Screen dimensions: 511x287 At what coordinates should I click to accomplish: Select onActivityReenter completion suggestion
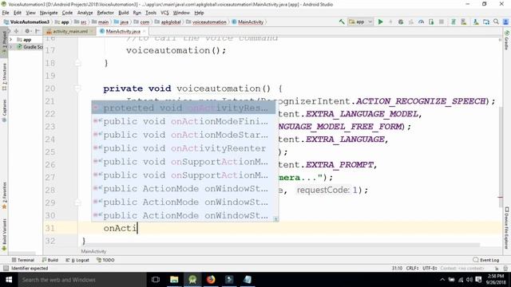pos(184,148)
